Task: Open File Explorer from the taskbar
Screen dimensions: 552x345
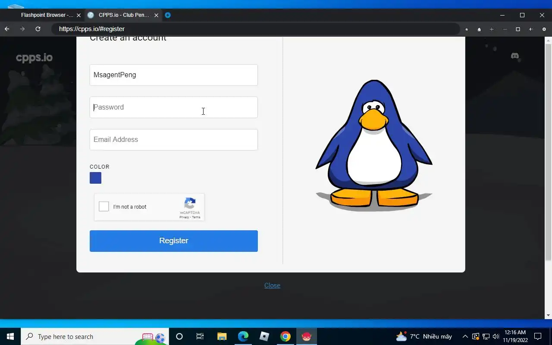Action: [222, 336]
